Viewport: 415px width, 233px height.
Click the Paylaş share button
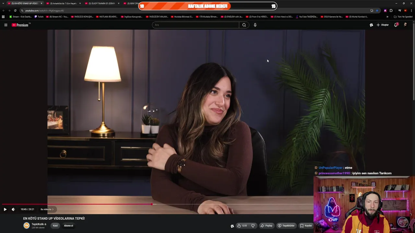click(267, 226)
